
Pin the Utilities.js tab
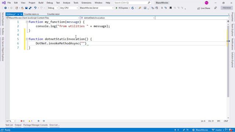[x=18, y=14]
